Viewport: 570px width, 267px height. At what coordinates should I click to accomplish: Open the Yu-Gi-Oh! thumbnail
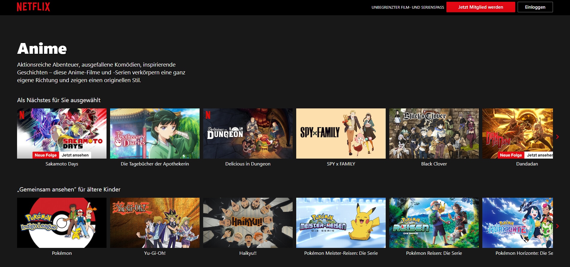(x=155, y=223)
